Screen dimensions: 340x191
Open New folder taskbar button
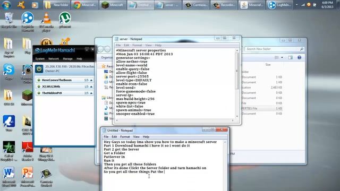57,5
